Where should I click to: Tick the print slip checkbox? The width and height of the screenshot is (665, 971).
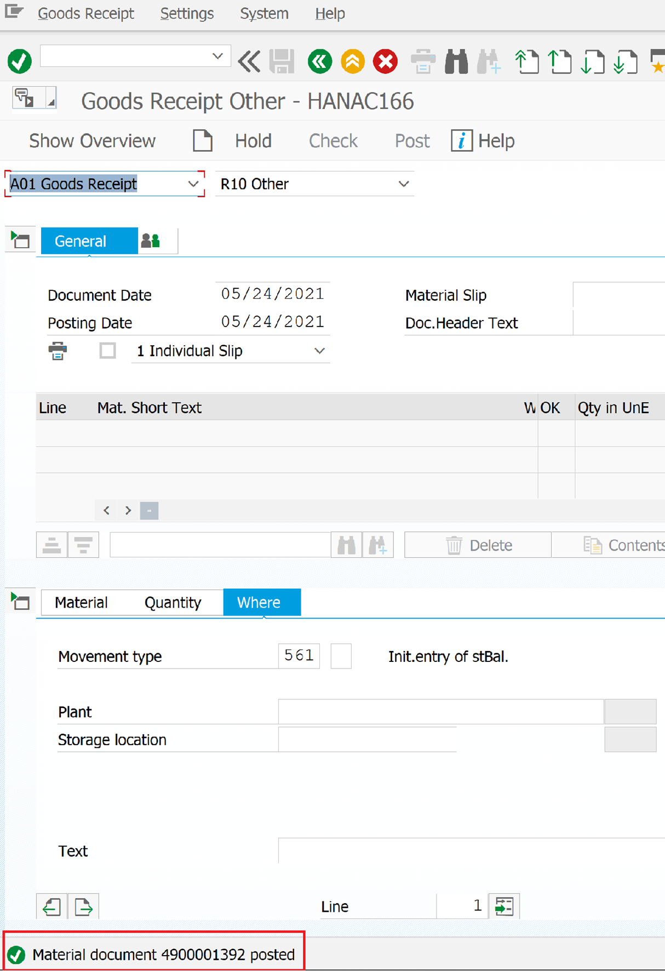coord(107,351)
